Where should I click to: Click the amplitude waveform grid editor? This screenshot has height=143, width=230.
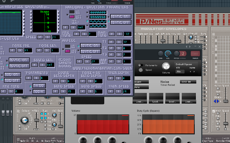[10, 23]
